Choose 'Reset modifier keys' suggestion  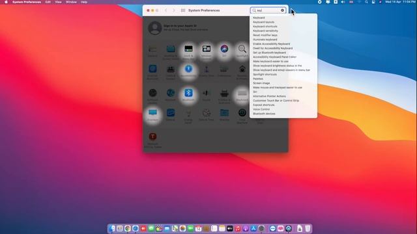point(265,35)
